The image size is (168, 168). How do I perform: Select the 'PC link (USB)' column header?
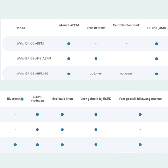tap(157, 28)
